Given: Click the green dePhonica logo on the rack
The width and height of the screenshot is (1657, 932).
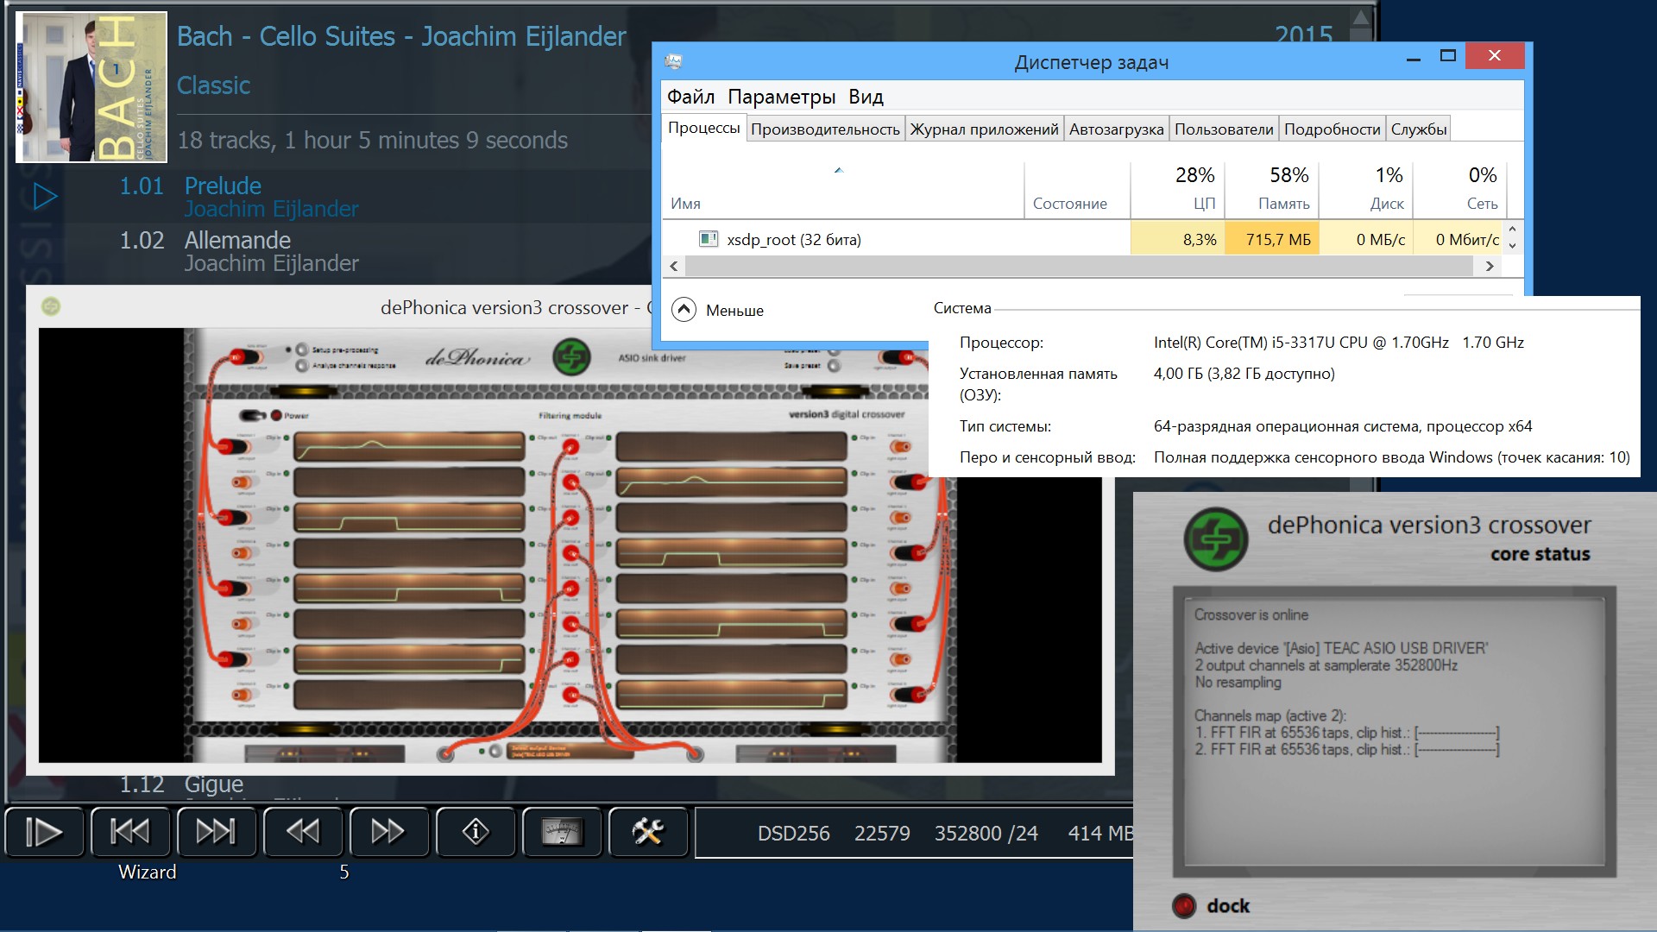Looking at the screenshot, I should click(x=570, y=357).
